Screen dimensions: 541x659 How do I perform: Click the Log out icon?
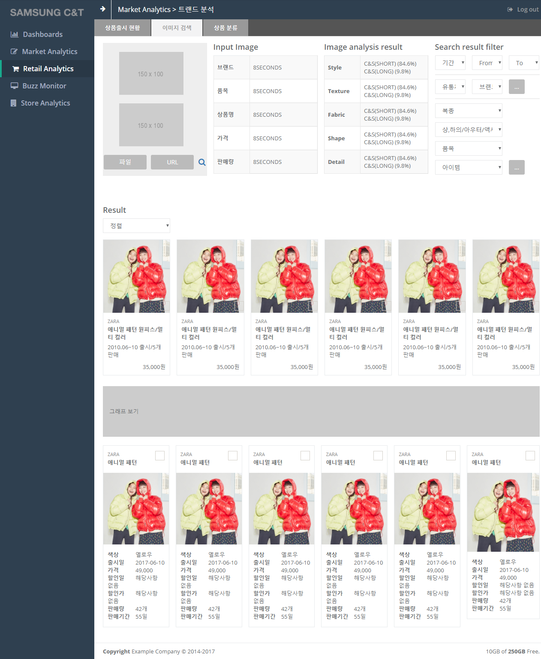click(510, 9)
